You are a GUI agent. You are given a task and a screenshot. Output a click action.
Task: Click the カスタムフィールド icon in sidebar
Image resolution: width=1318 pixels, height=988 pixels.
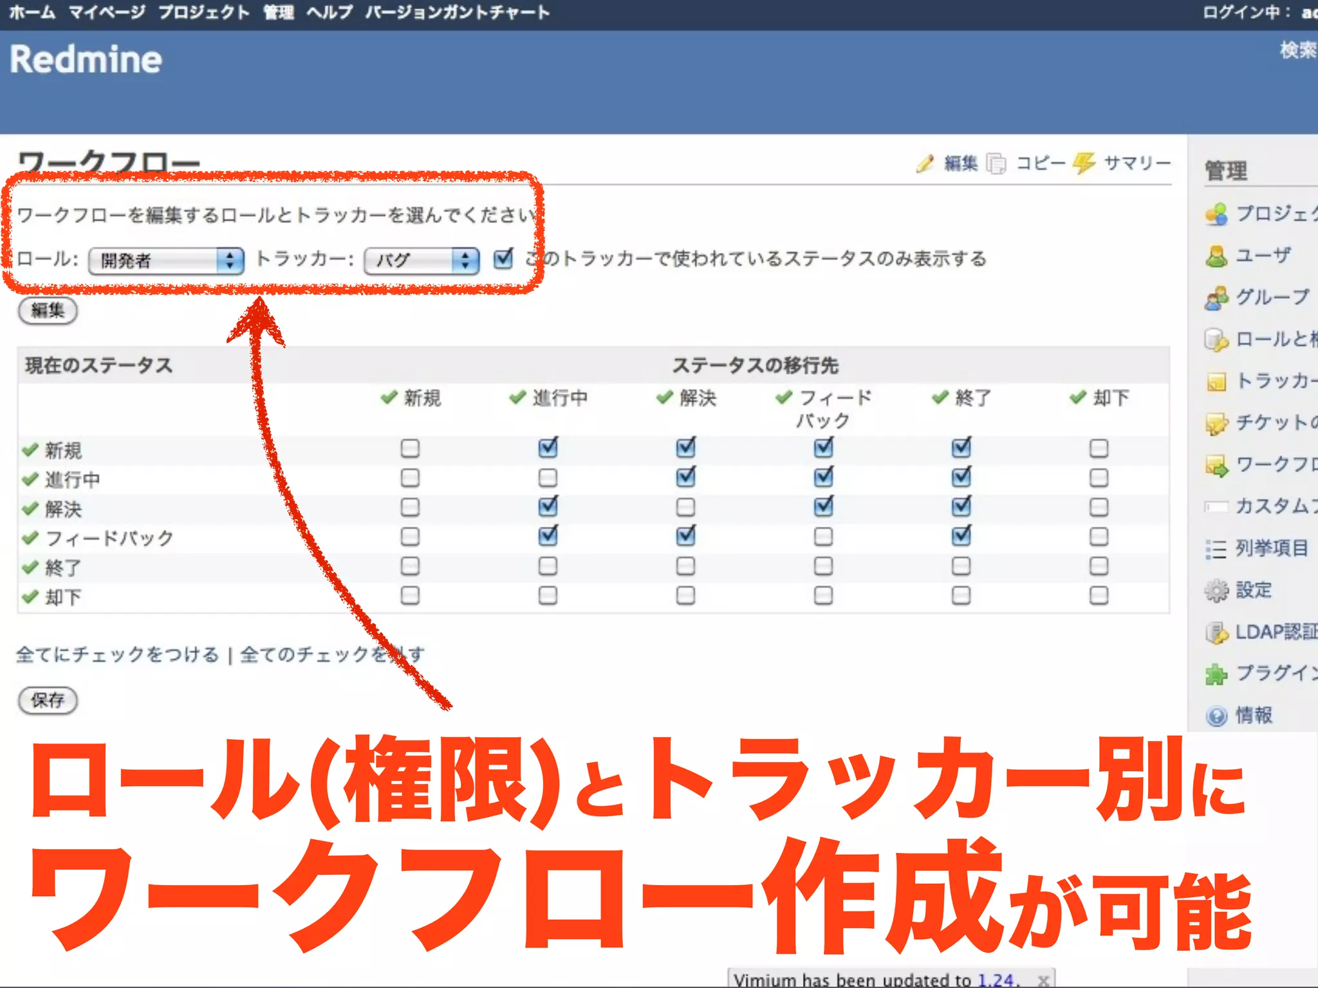[x=1216, y=507]
